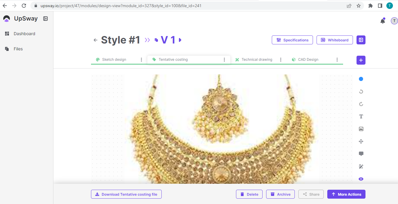Expand the V 1 version arrow
This screenshot has width=398, height=204.
click(180, 40)
